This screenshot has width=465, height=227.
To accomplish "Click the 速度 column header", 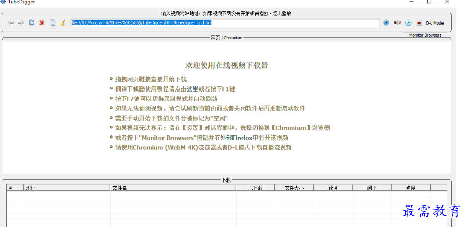I will coord(333,188).
